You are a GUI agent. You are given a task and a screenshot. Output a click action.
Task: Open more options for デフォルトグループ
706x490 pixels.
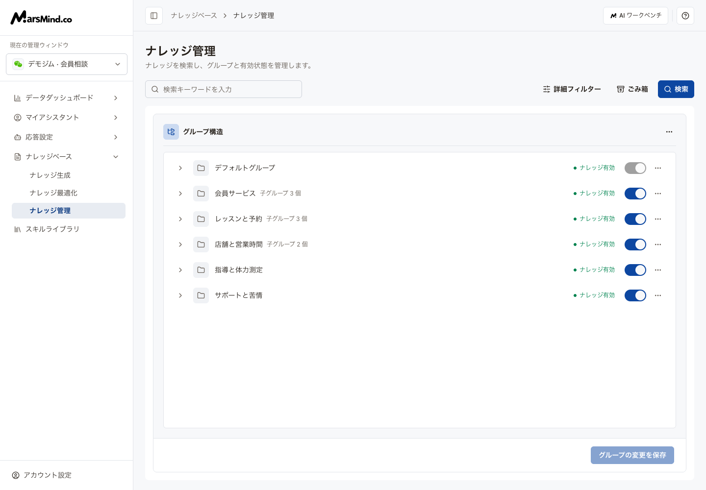658,168
